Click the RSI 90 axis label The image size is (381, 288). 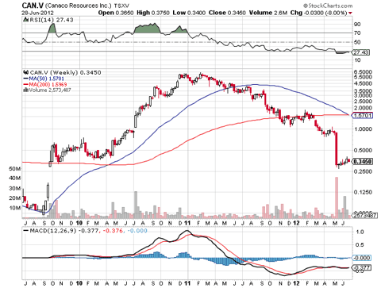pos(357,25)
